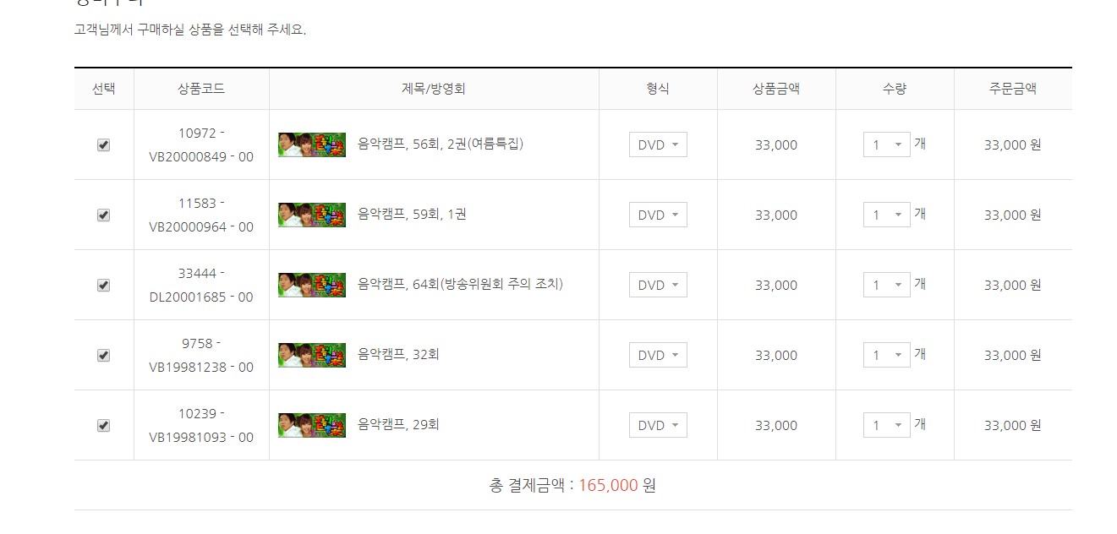Open quantity dropdown for 64회 item
1117x534 pixels.
[x=886, y=285]
